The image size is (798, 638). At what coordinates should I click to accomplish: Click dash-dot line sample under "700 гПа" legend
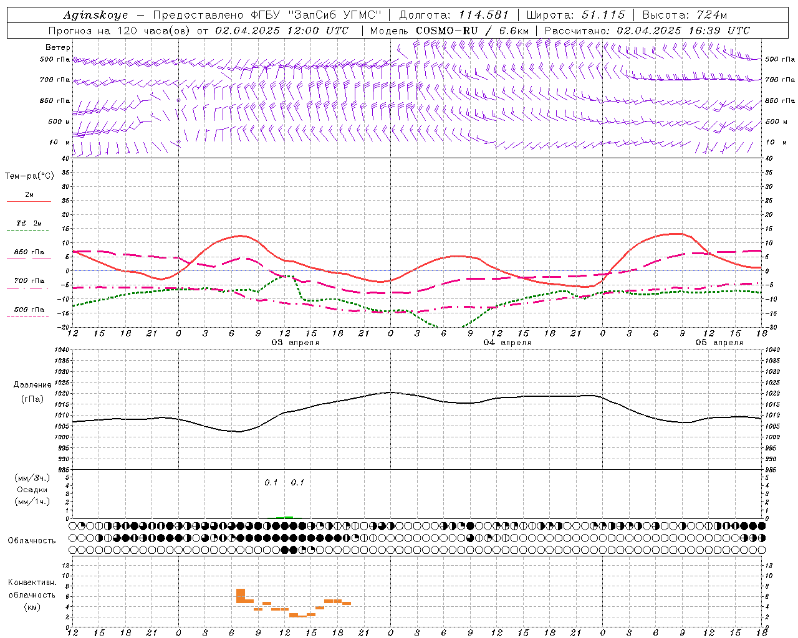[28, 288]
